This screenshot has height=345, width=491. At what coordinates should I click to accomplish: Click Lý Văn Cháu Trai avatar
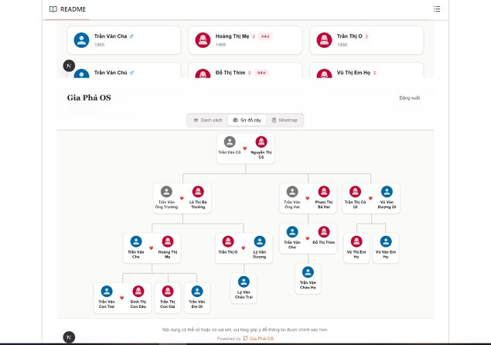tap(244, 282)
